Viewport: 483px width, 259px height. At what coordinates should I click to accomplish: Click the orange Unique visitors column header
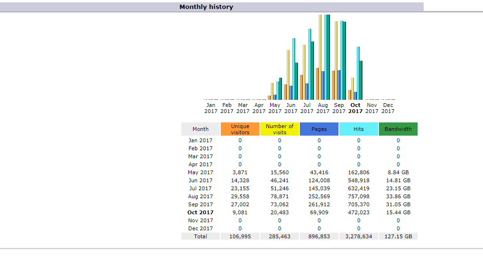click(240, 129)
